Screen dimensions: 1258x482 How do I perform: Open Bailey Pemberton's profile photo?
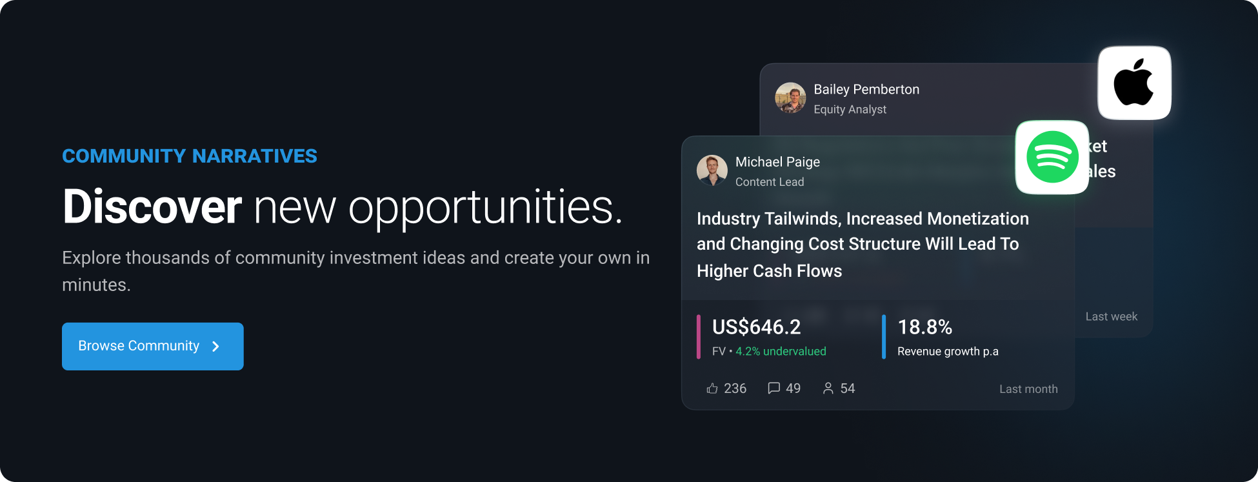pyautogui.click(x=790, y=98)
